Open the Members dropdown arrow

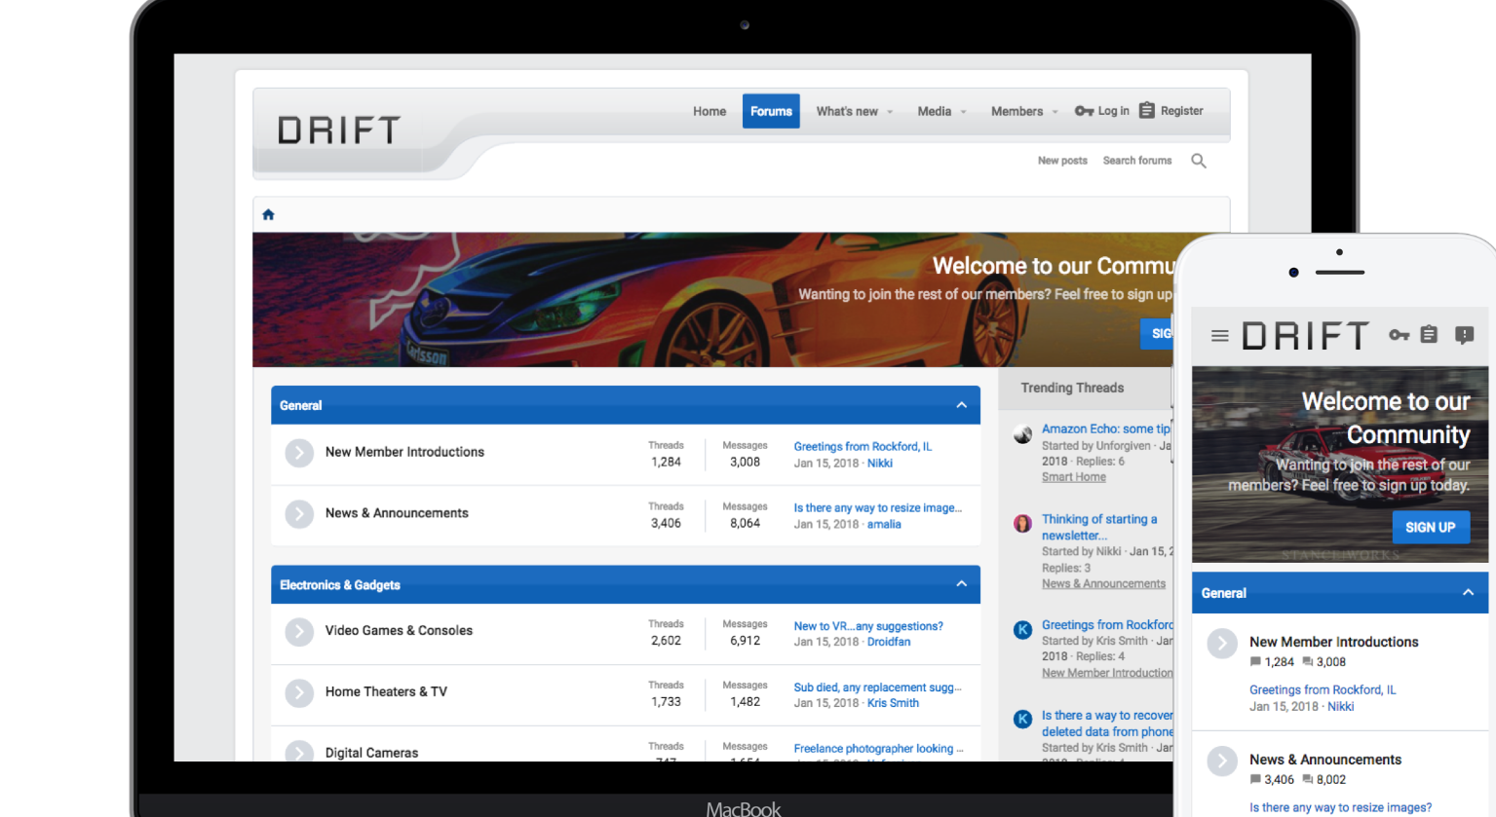(x=1055, y=112)
